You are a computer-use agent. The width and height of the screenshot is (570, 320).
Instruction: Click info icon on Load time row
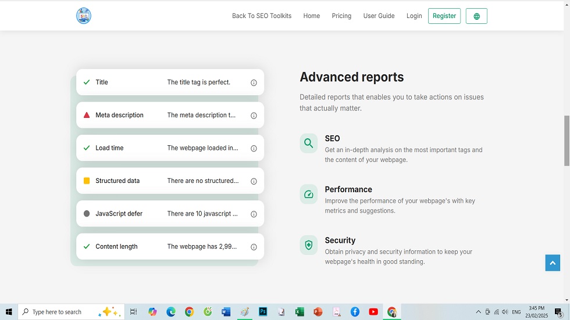254,149
